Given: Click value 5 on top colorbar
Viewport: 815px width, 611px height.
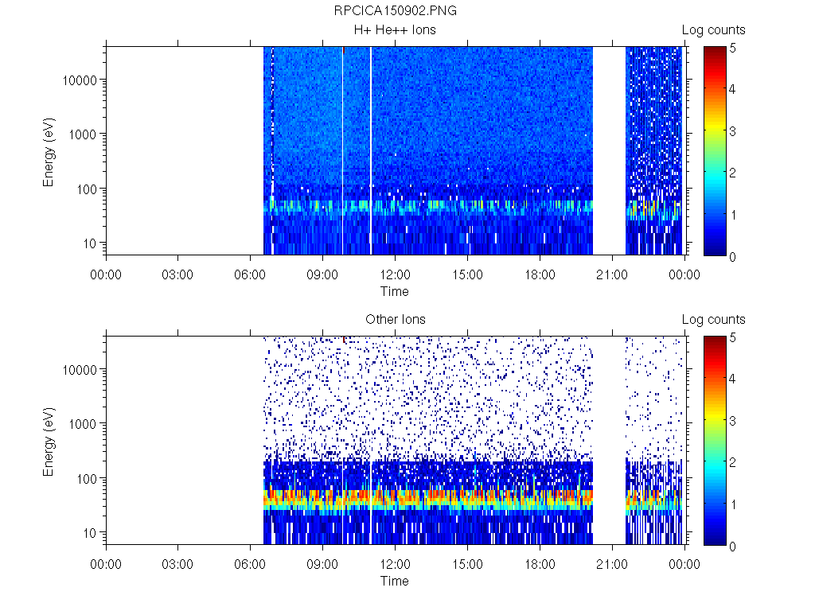Looking at the screenshot, I should pos(733,49).
